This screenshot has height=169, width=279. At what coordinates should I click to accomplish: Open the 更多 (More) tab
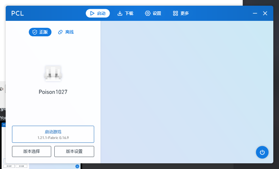point(181,13)
